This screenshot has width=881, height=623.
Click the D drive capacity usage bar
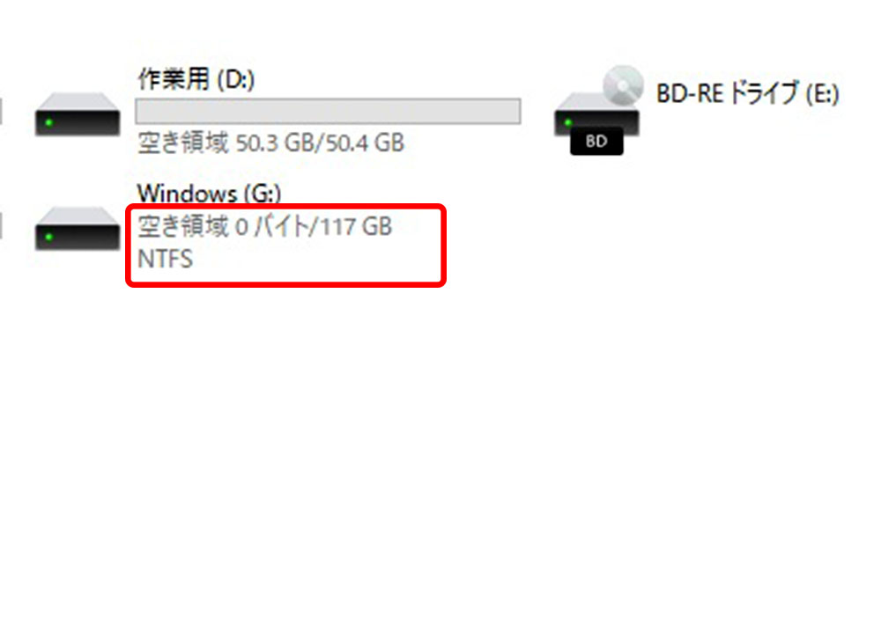coord(328,111)
